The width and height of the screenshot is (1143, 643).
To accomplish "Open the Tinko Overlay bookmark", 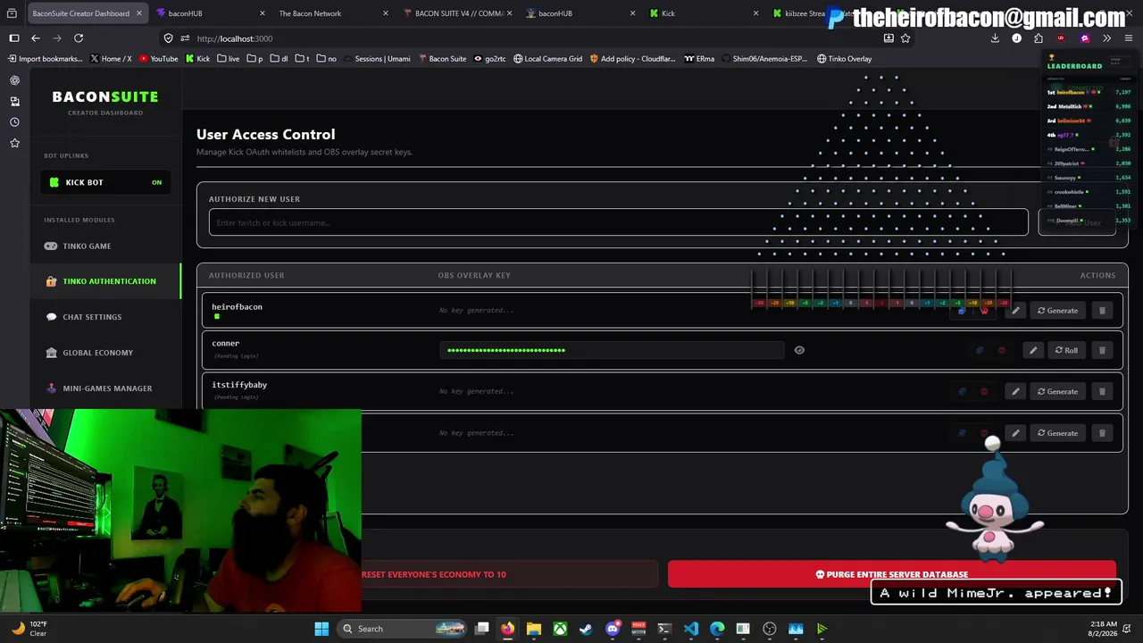I will 844,59.
